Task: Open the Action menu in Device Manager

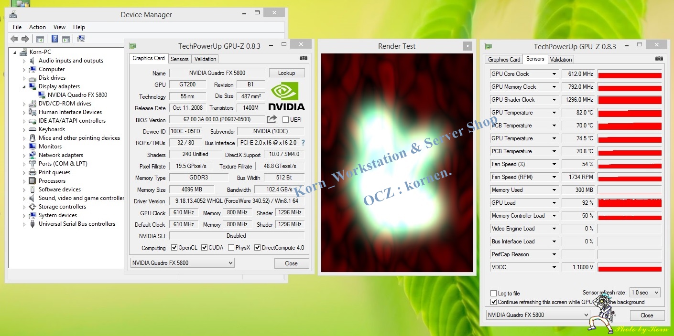Action: pyautogui.click(x=37, y=27)
